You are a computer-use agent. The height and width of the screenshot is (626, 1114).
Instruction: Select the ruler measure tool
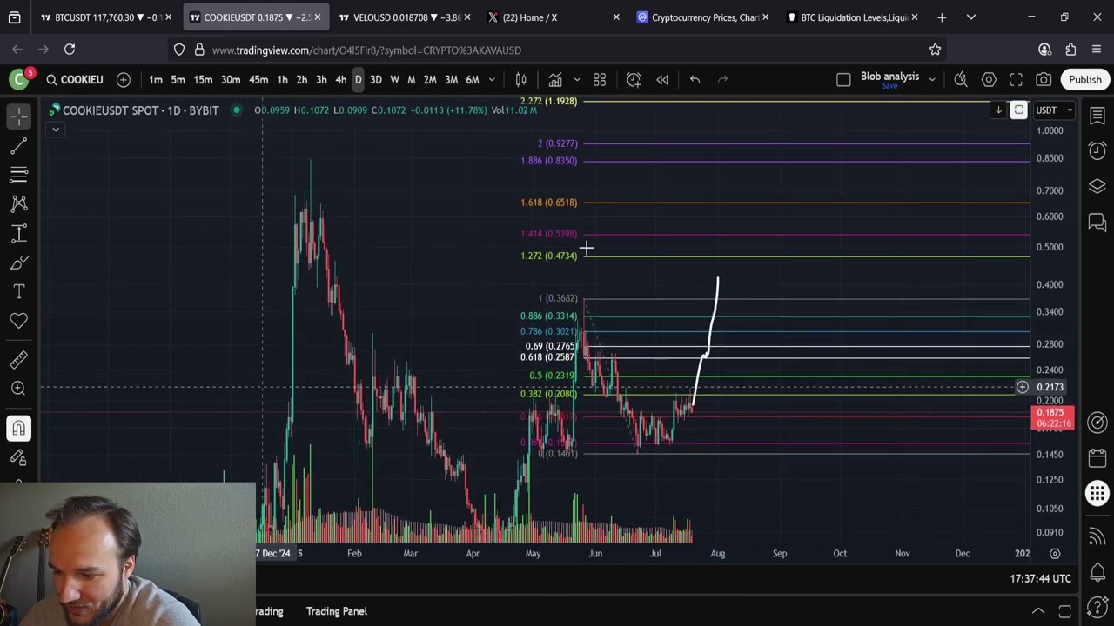19,359
